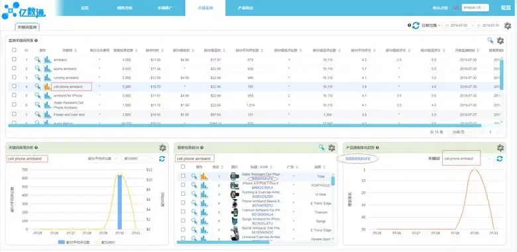The width and height of the screenshot is (517, 252).
Task: Click refresh icon beside date range selector
Action: 416,25
